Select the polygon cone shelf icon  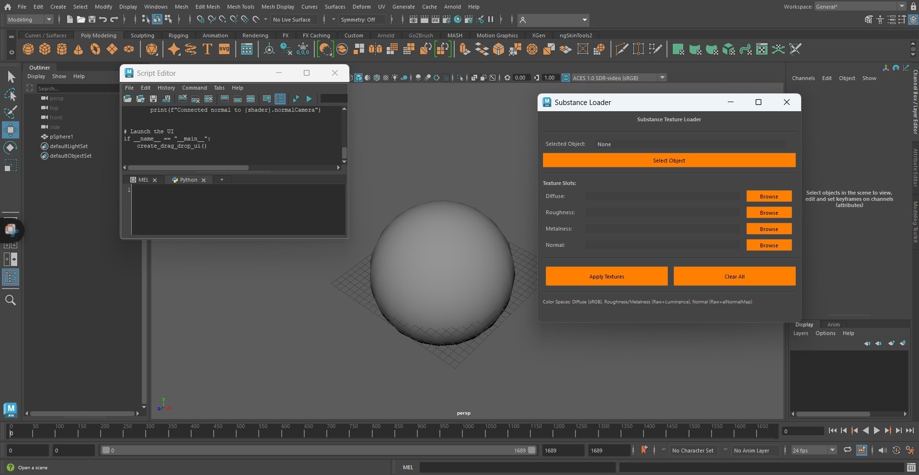coord(78,49)
